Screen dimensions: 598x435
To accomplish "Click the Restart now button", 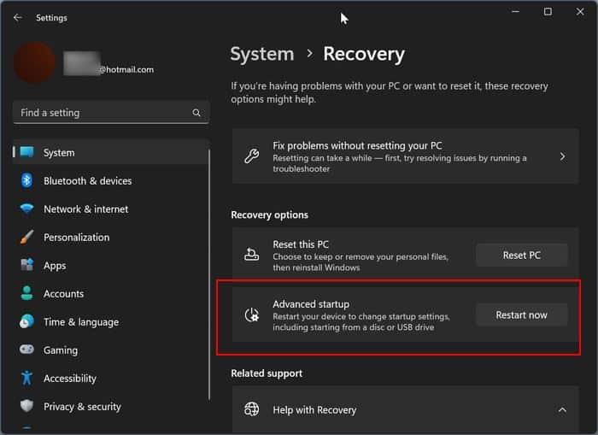I will [x=521, y=314].
